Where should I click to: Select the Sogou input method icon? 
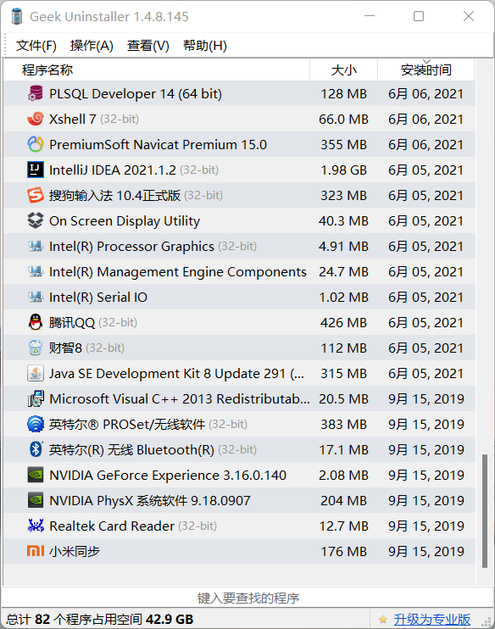pyautogui.click(x=36, y=195)
